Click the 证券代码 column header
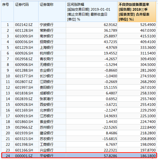The image size is (158, 159). 26,12
